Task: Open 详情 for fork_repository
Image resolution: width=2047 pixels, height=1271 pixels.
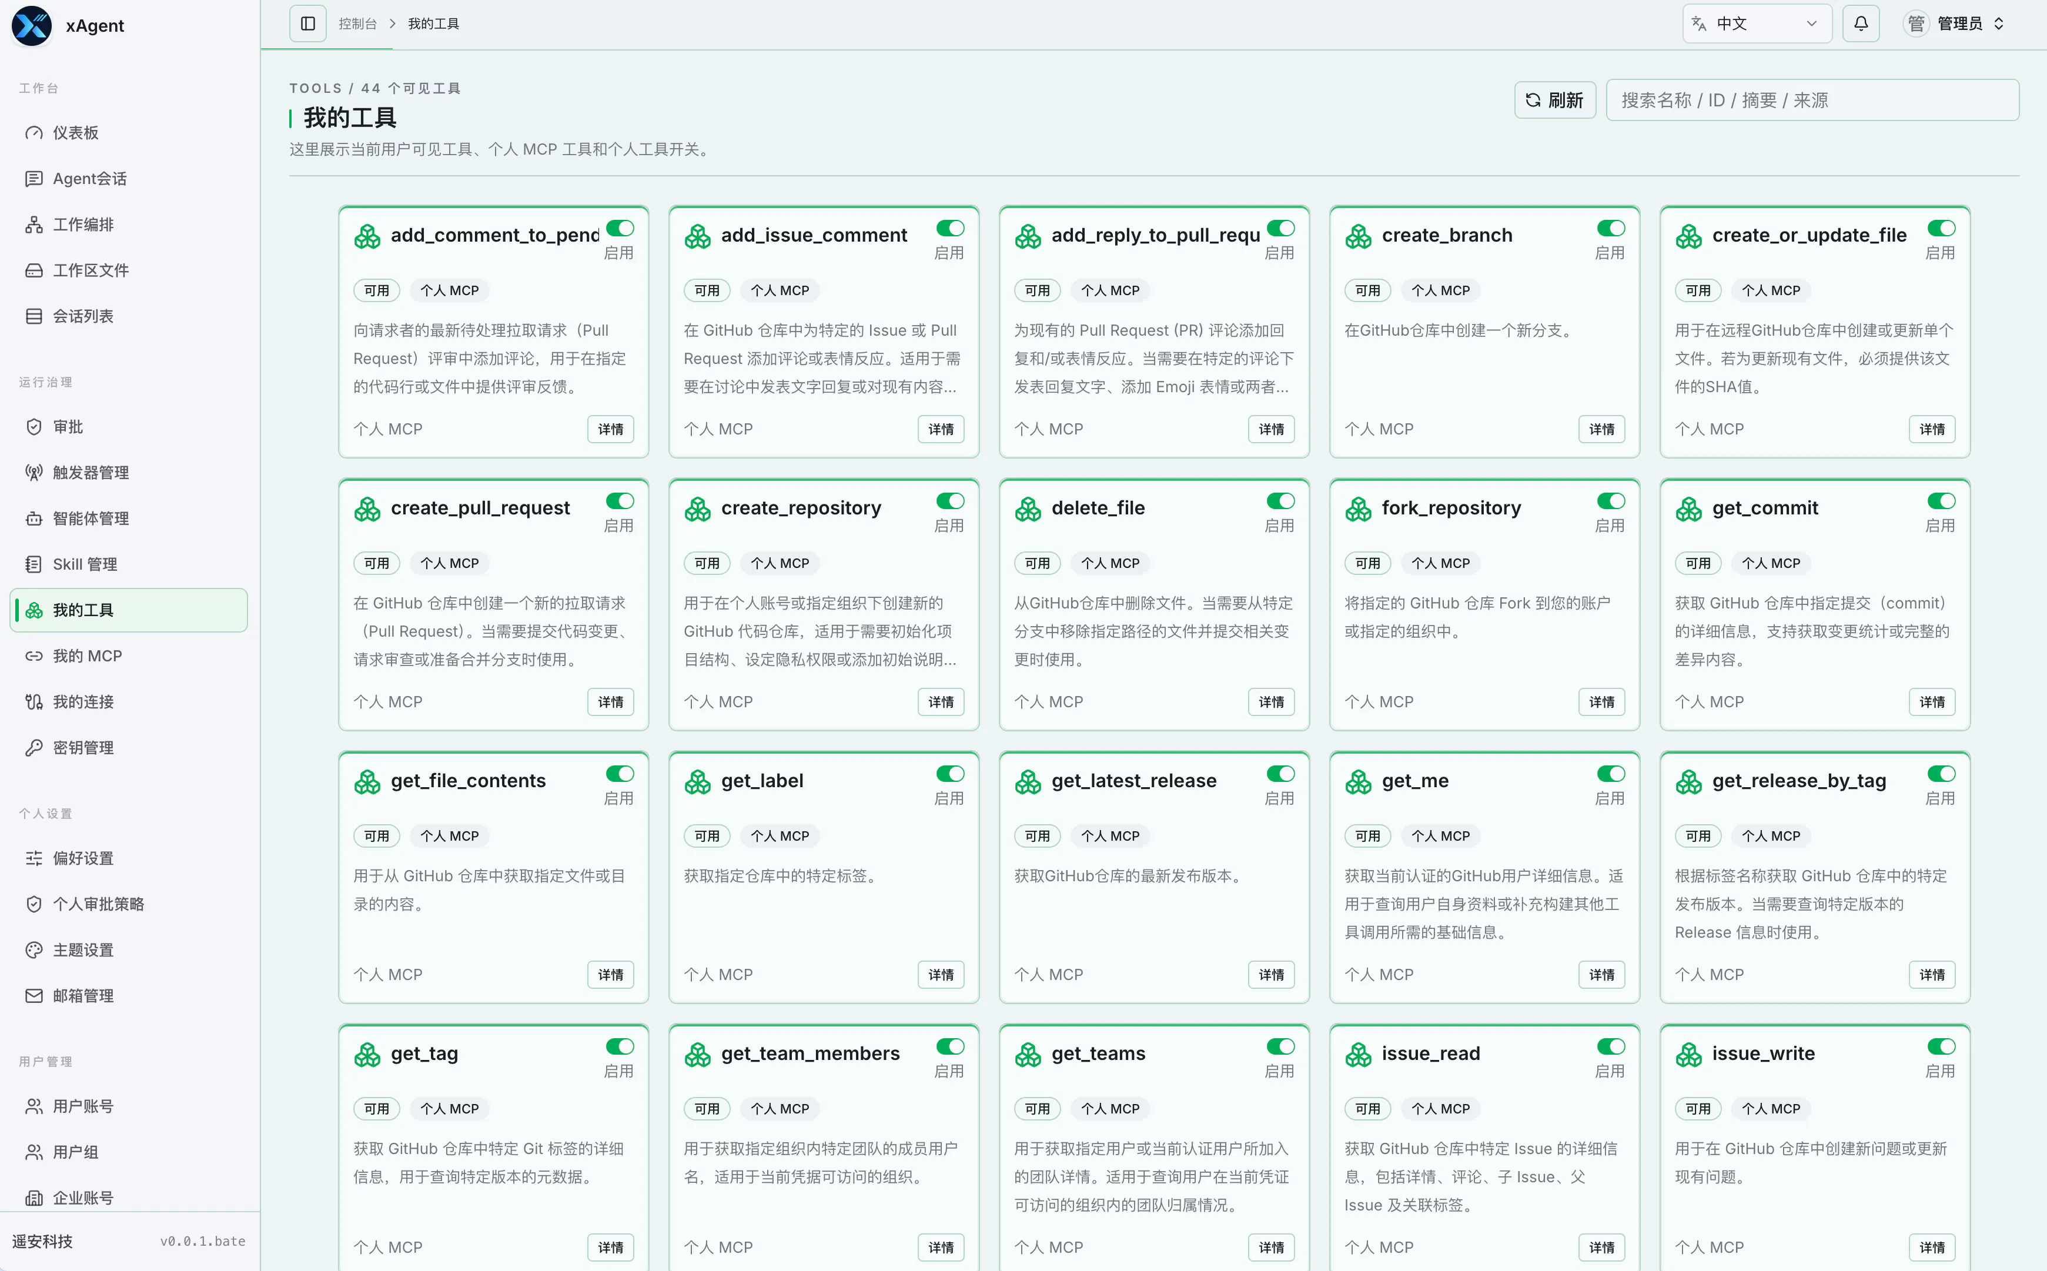Action: pyautogui.click(x=1601, y=702)
